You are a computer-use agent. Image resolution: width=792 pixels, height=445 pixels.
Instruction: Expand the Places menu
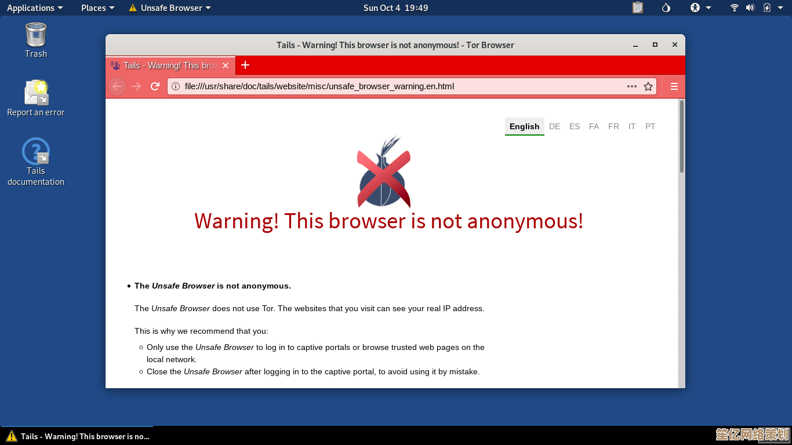(98, 8)
